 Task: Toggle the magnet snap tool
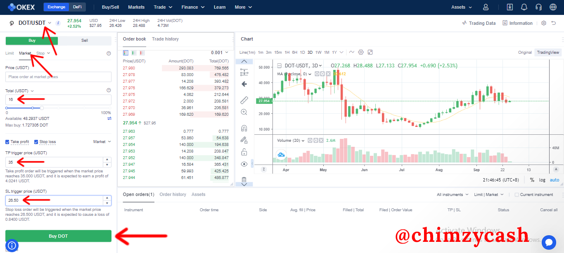[x=244, y=128]
